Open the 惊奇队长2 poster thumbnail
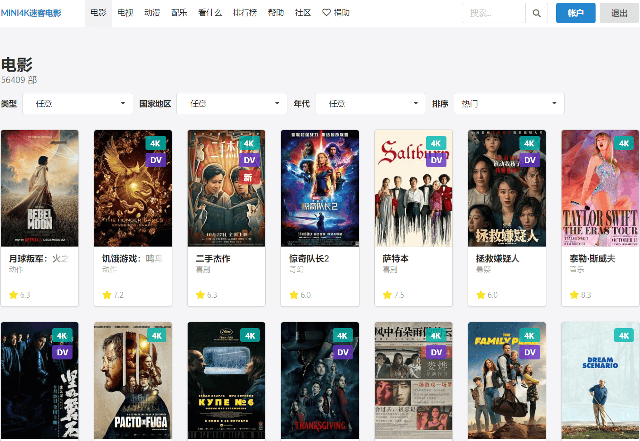The width and height of the screenshot is (640, 441). [320, 189]
